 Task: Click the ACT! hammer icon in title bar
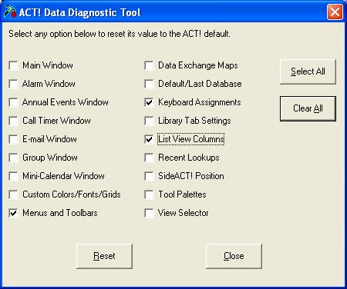point(10,12)
